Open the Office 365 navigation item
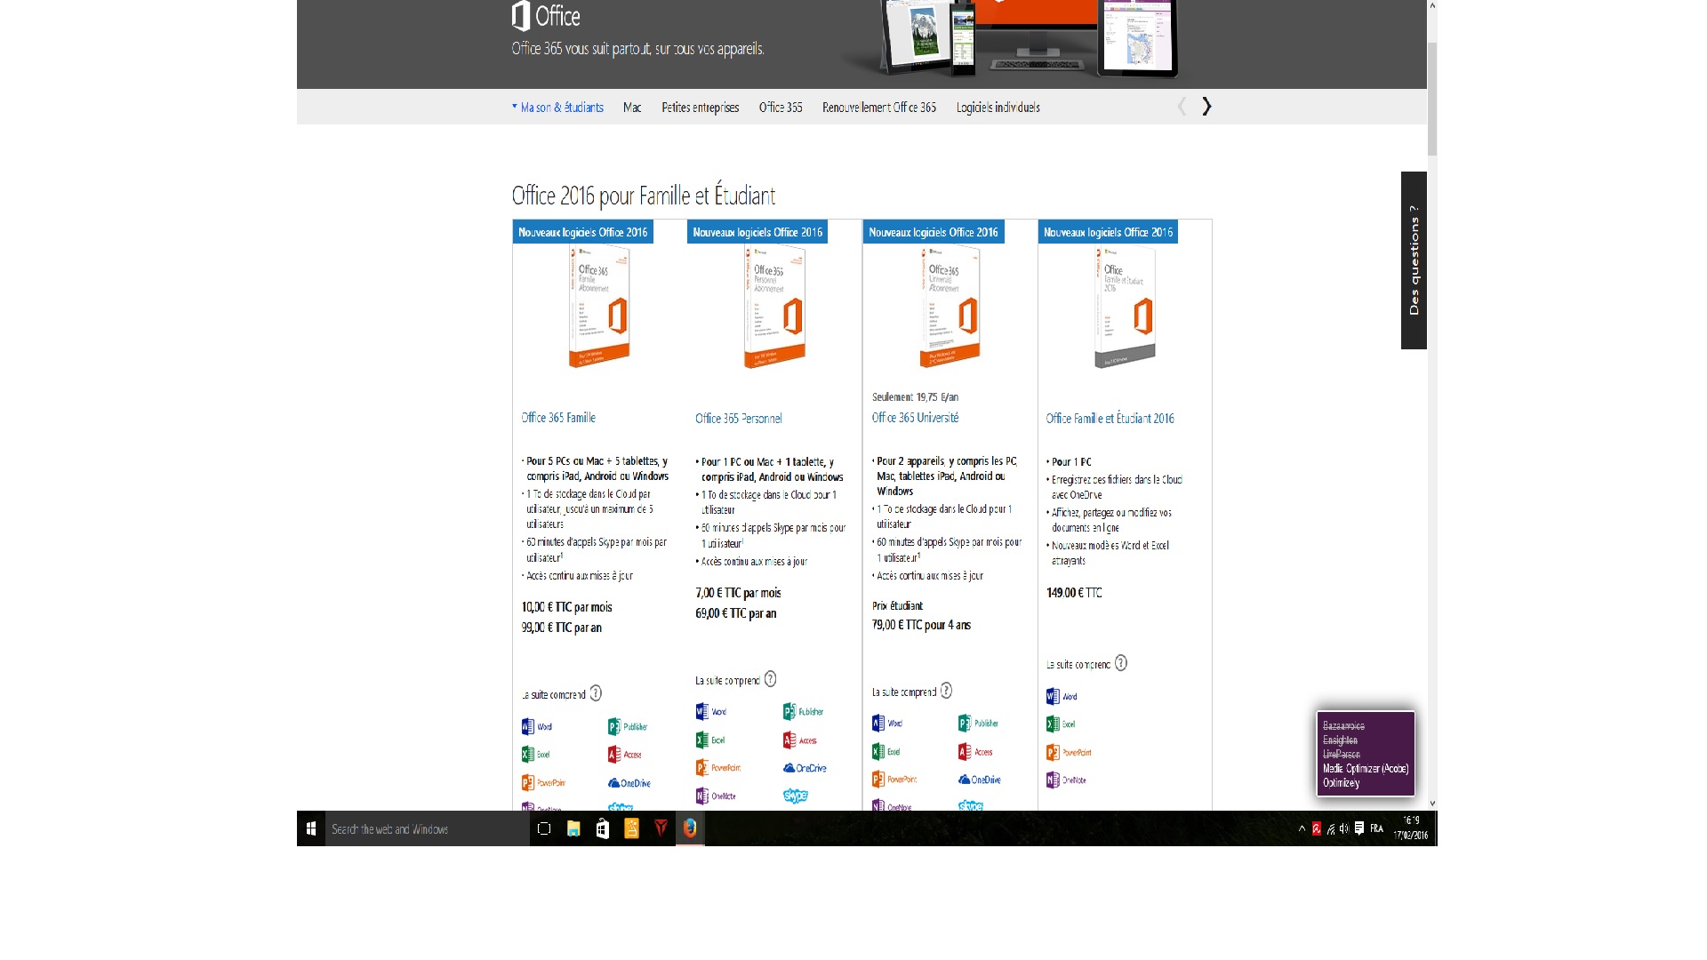The image size is (1707, 960). click(x=781, y=108)
